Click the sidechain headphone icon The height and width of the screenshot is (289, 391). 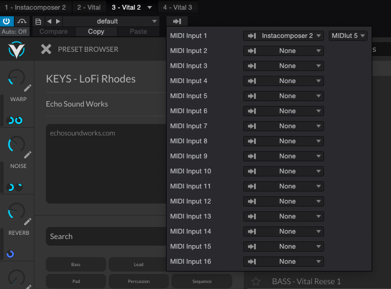pyautogui.click(x=22, y=21)
